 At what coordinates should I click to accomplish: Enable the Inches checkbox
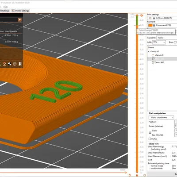(150, 139)
